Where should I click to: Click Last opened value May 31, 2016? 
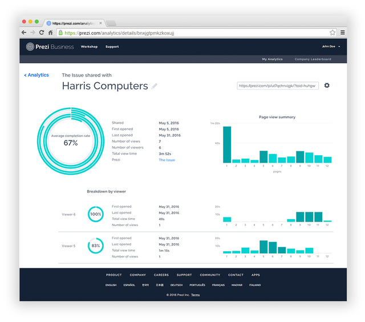click(170, 135)
